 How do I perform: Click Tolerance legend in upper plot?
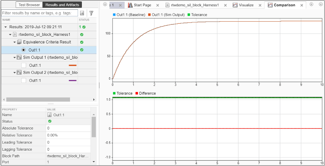point(197,15)
